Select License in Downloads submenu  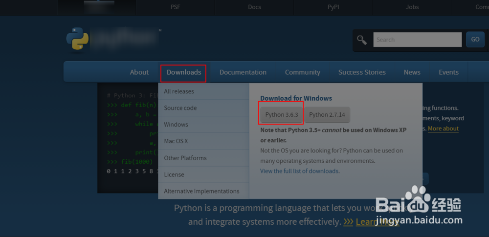(x=203, y=174)
